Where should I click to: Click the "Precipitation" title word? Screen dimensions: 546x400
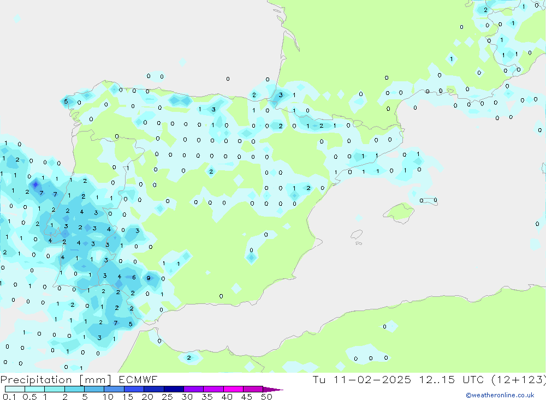click(x=36, y=380)
